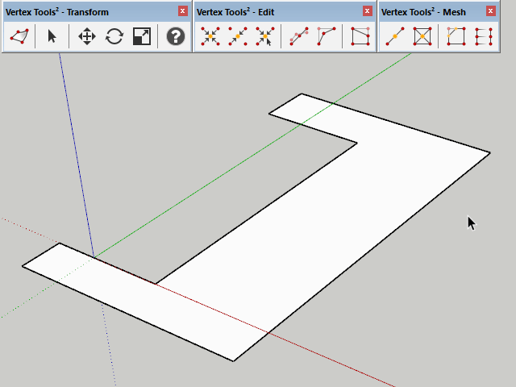
Task: Close the Vertex Tools Mesh toolbar
Action: [x=490, y=11]
